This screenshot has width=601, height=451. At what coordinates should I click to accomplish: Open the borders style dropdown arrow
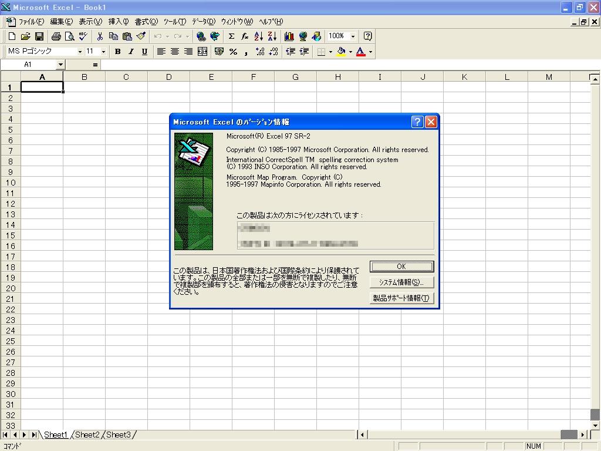pyautogui.click(x=330, y=52)
